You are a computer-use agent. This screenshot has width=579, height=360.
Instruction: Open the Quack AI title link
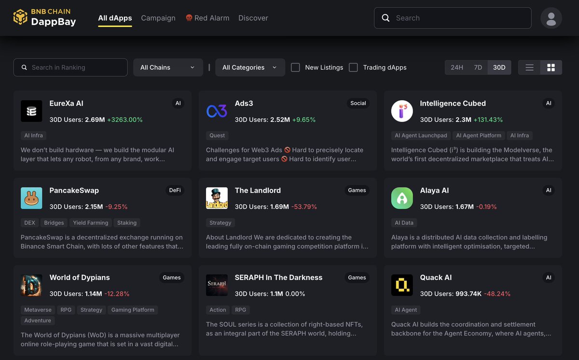(x=436, y=278)
